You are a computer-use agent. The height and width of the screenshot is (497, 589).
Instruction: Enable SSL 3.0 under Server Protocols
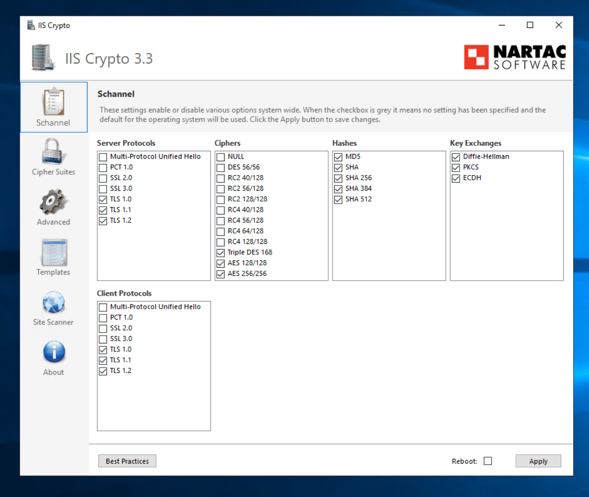pos(103,189)
